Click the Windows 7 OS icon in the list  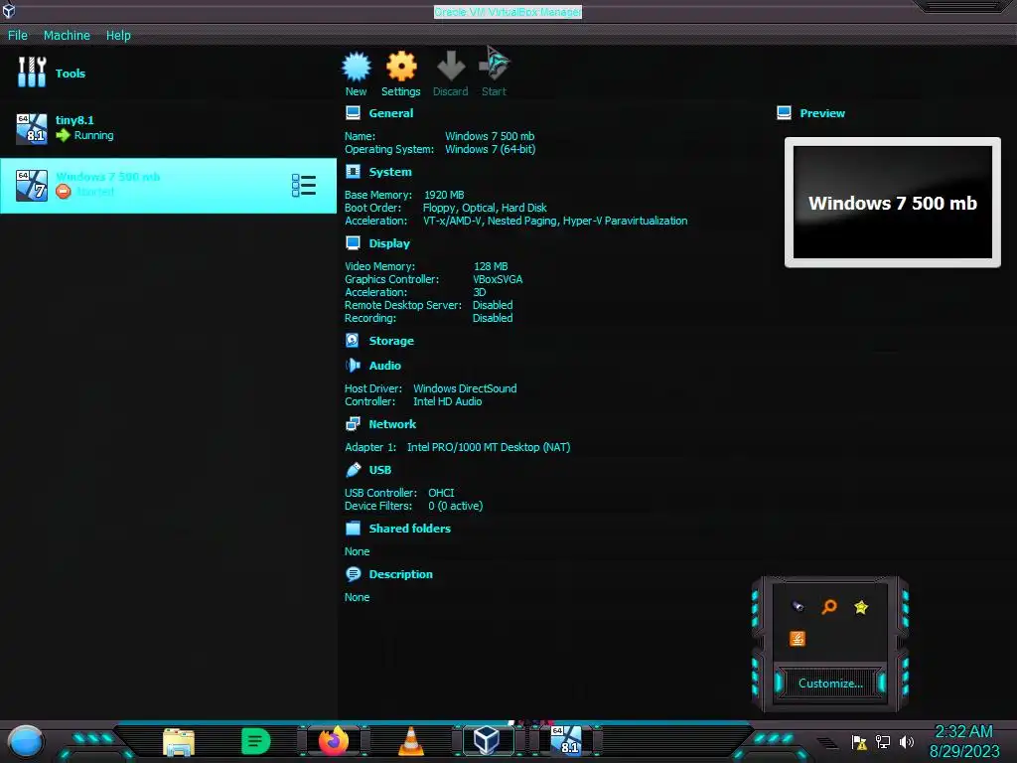[x=32, y=186]
